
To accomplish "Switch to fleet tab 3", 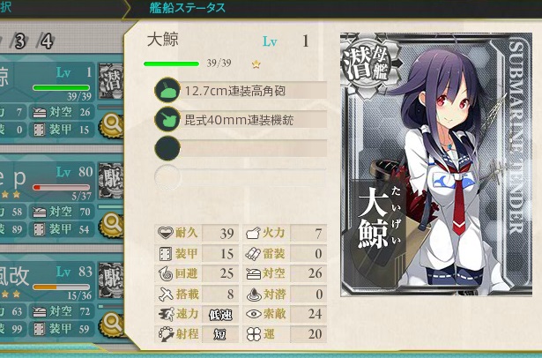I will 20,41.
